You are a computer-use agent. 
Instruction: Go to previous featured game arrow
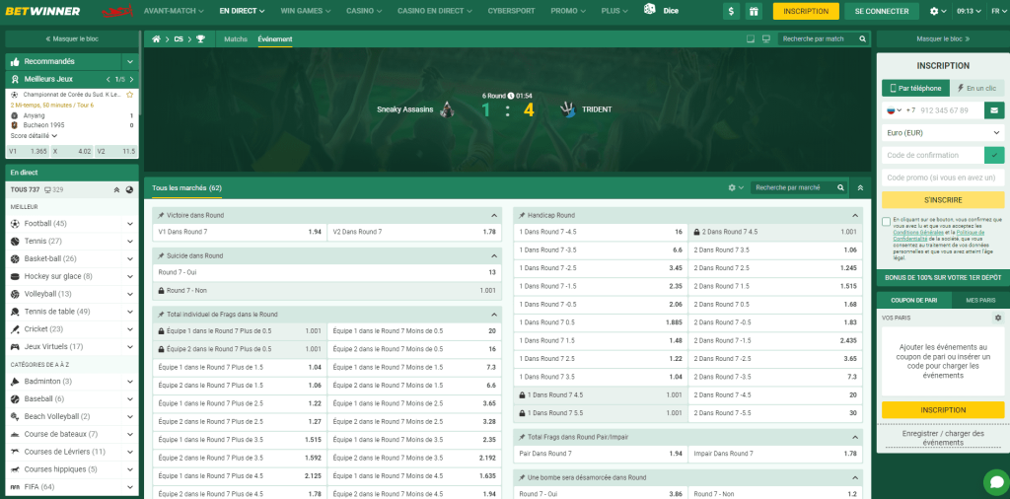(108, 79)
